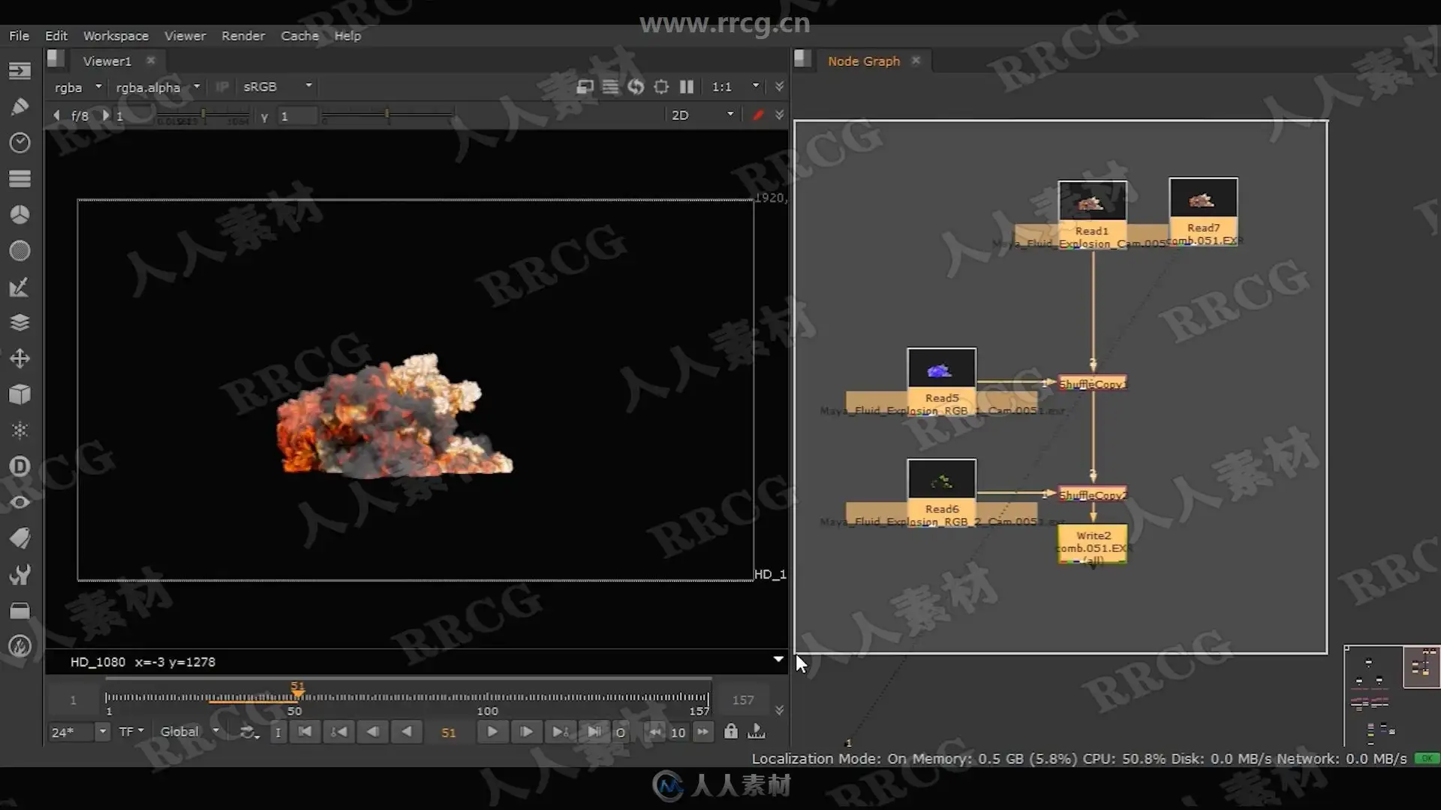Open the Transform nodes move icon

click(20, 358)
